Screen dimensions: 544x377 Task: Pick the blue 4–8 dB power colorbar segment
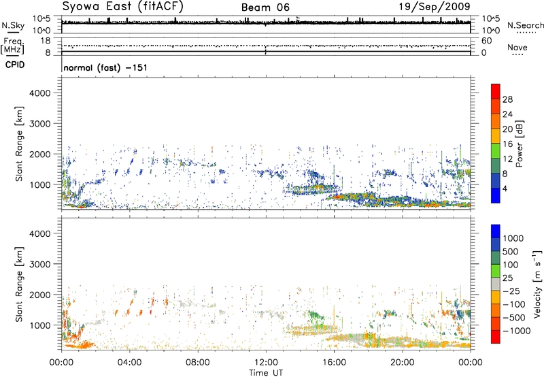[x=496, y=180]
